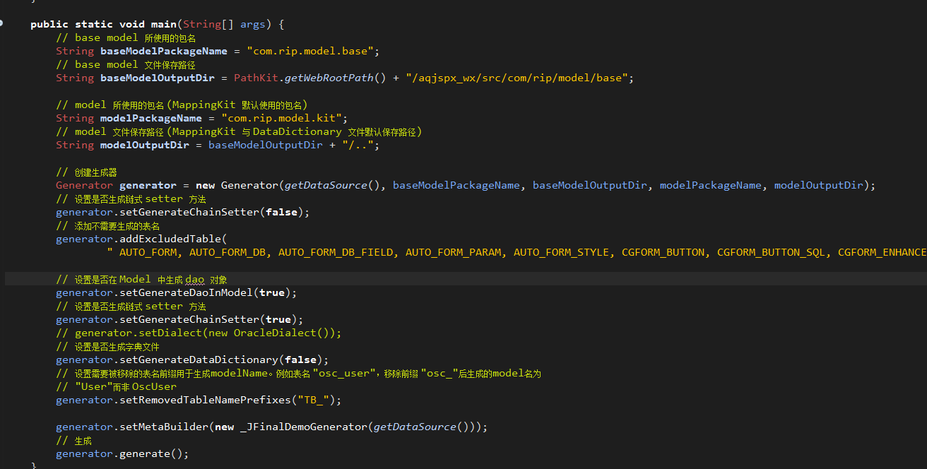The width and height of the screenshot is (927, 469).
Task: Click the "com.rip.model.kit" string literal
Action: 284,118
